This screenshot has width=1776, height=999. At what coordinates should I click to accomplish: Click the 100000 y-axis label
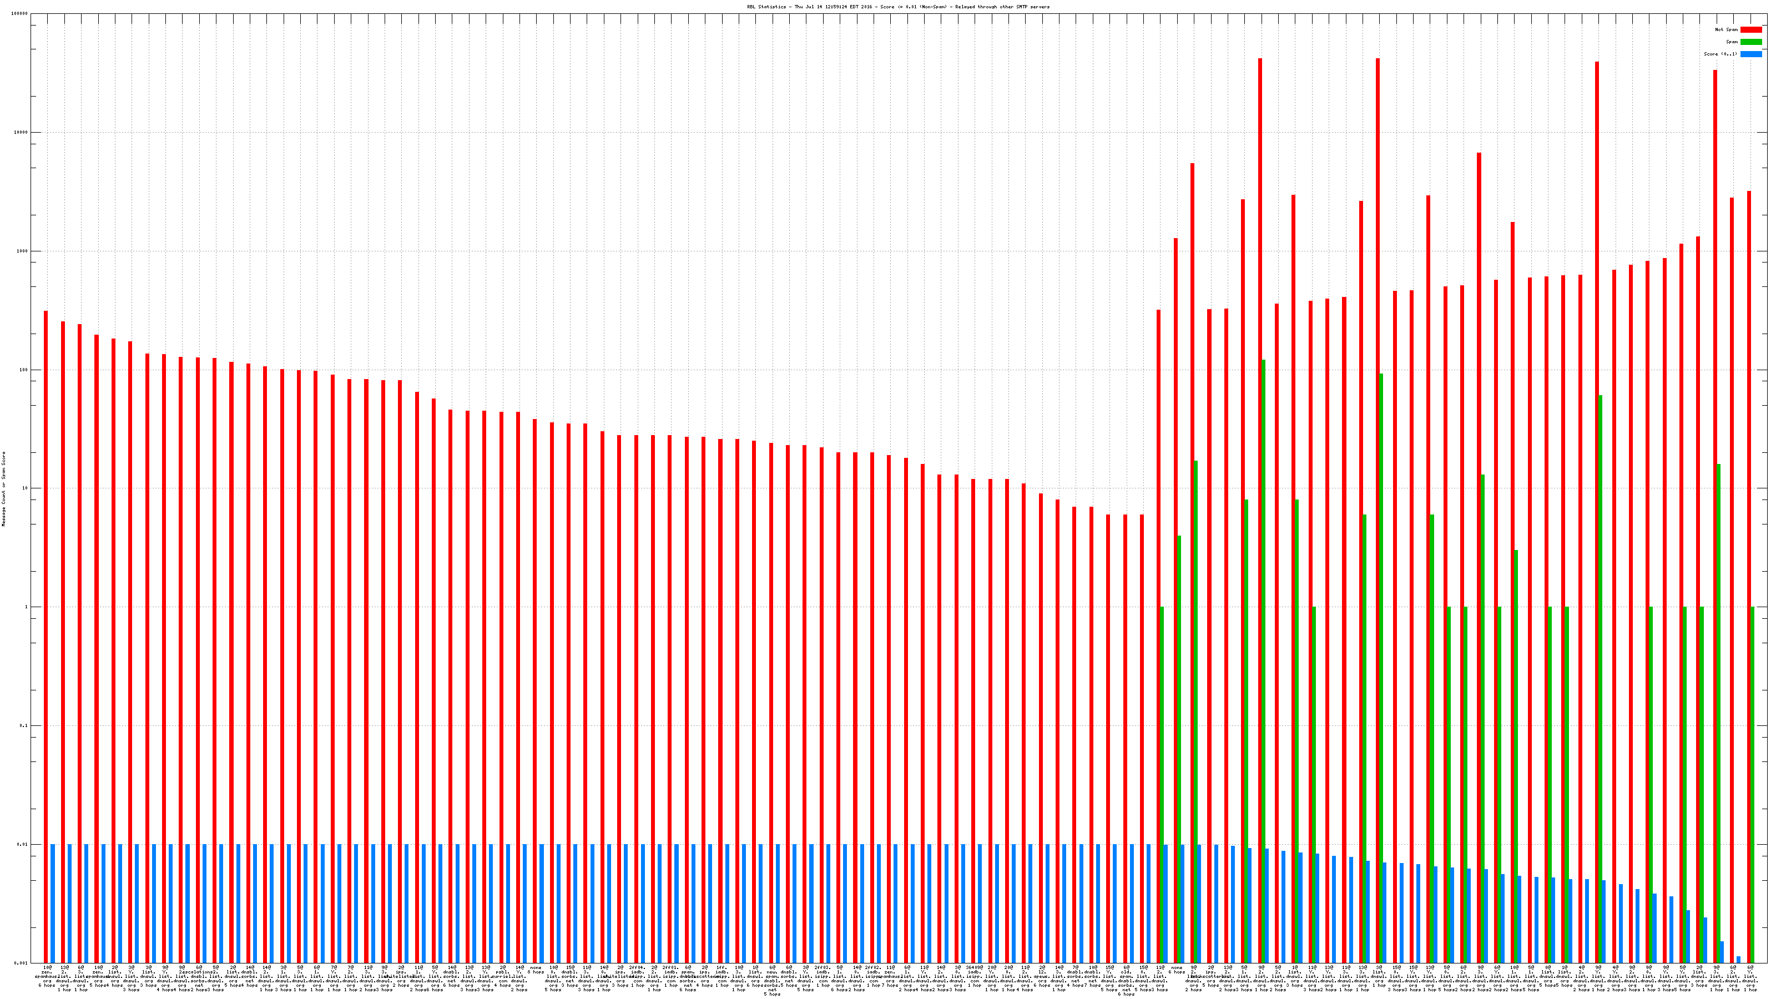(x=20, y=14)
